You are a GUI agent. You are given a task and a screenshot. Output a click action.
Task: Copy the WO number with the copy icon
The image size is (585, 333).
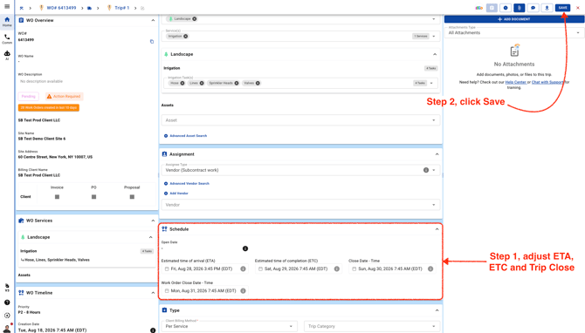tap(152, 41)
